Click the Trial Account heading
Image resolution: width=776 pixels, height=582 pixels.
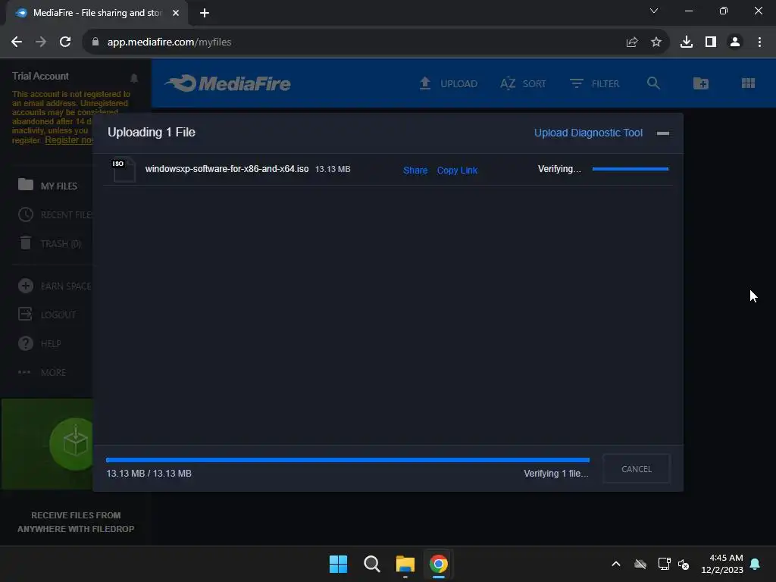click(40, 77)
